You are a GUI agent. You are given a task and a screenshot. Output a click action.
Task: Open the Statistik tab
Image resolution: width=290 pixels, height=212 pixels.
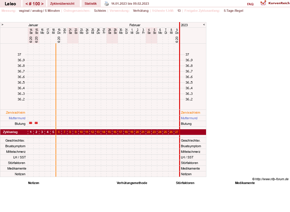coord(91,4)
